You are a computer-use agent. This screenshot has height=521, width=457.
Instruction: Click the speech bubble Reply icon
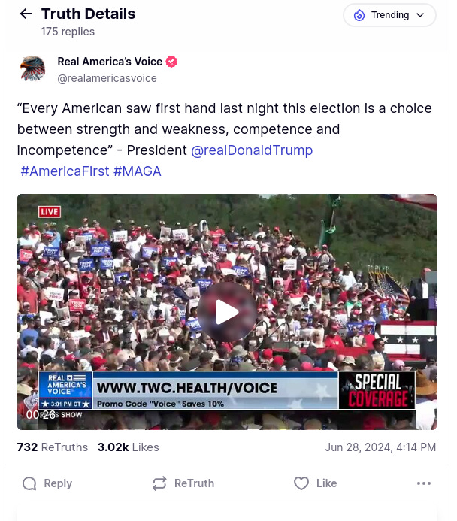click(29, 483)
